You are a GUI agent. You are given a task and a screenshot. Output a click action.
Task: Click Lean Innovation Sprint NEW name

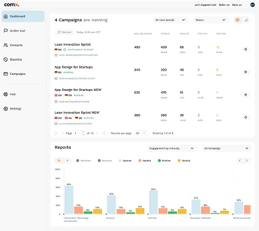click(77, 113)
